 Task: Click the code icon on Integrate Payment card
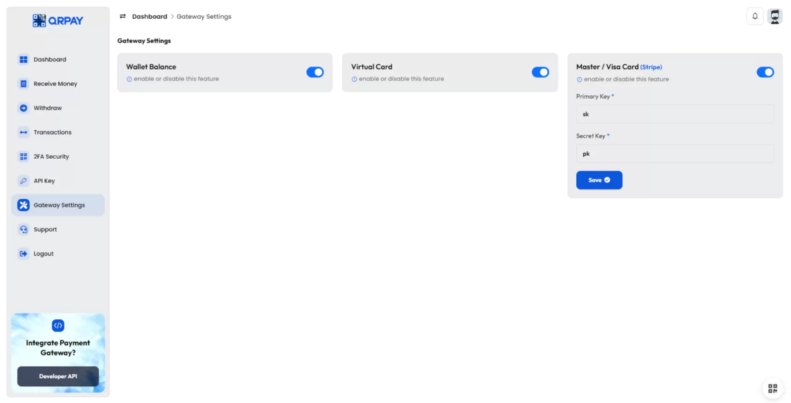tap(58, 325)
